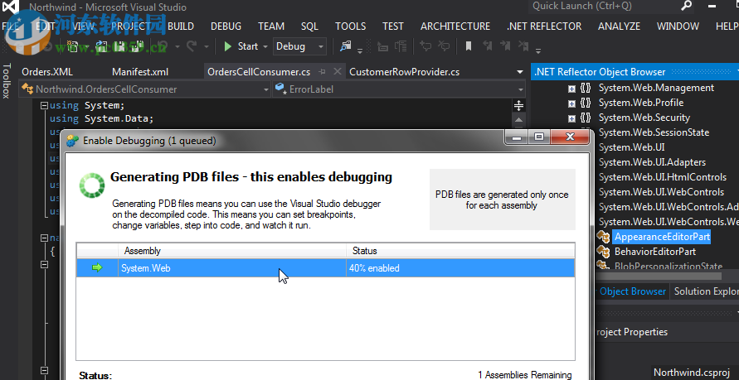Image resolution: width=739 pixels, height=380 pixels.
Task: Open the TEAM menu
Action: click(x=271, y=26)
